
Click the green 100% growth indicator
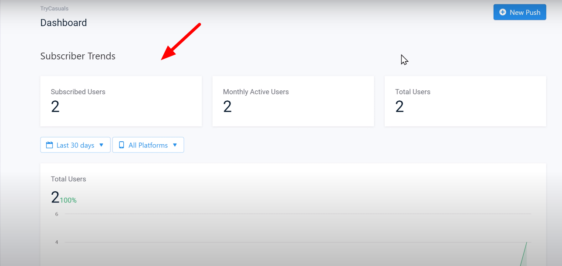point(68,200)
